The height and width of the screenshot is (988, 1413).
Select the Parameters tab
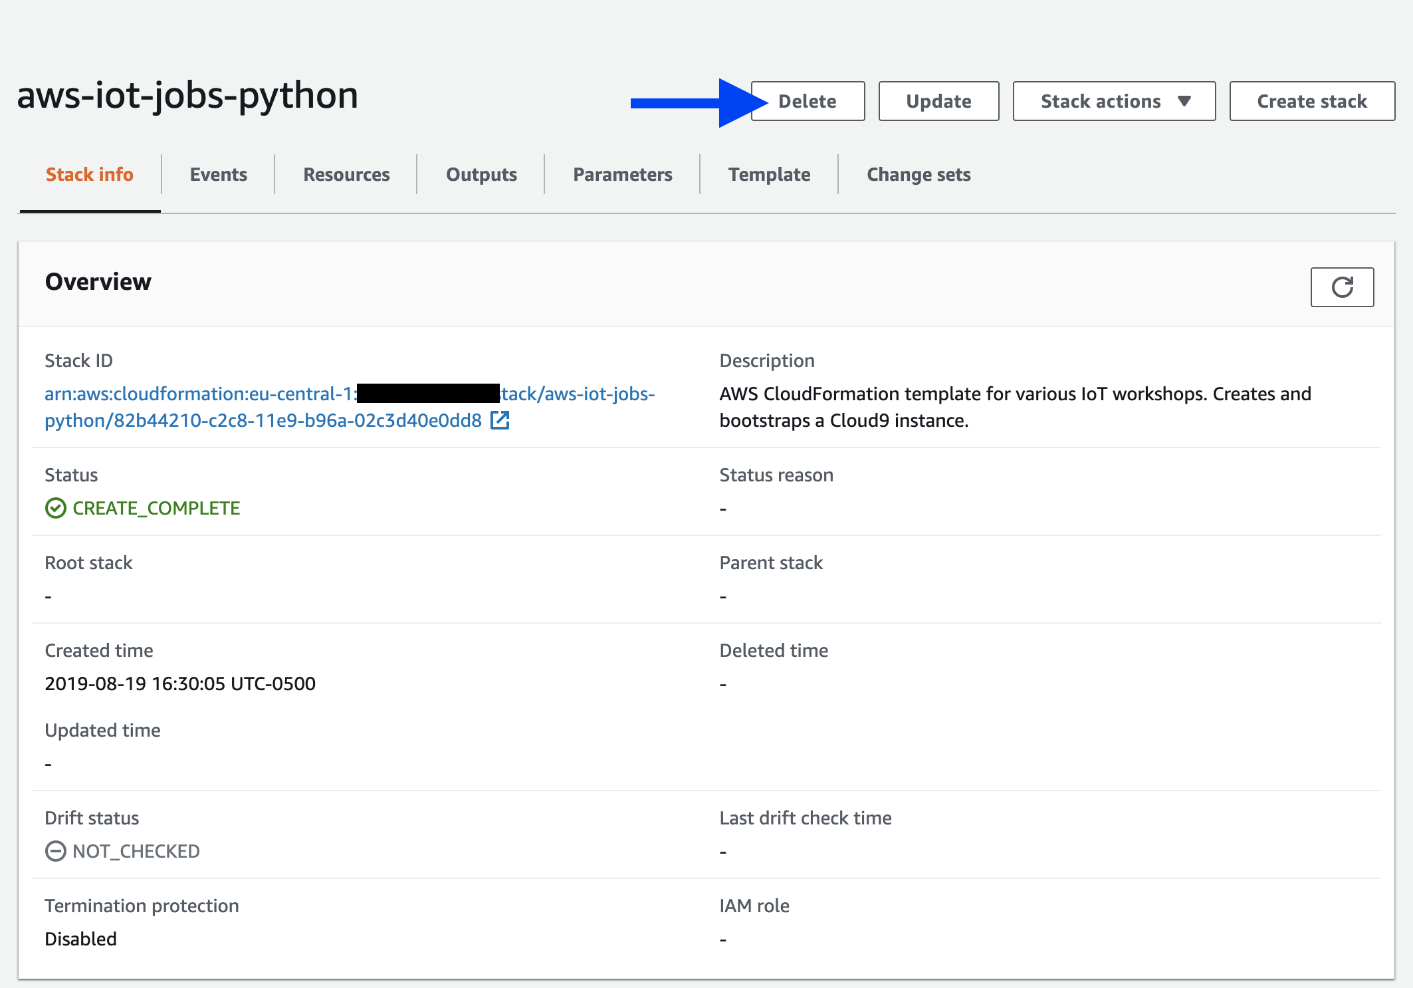pos(622,174)
